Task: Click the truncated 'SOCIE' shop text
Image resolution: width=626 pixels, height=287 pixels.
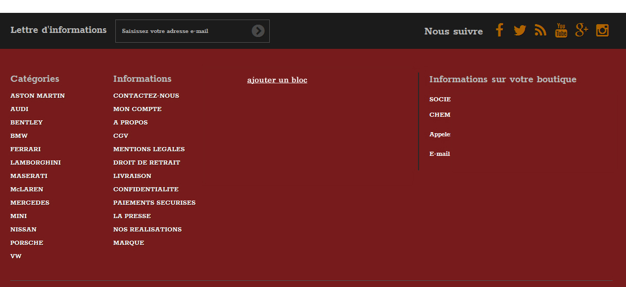Action: click(x=440, y=99)
